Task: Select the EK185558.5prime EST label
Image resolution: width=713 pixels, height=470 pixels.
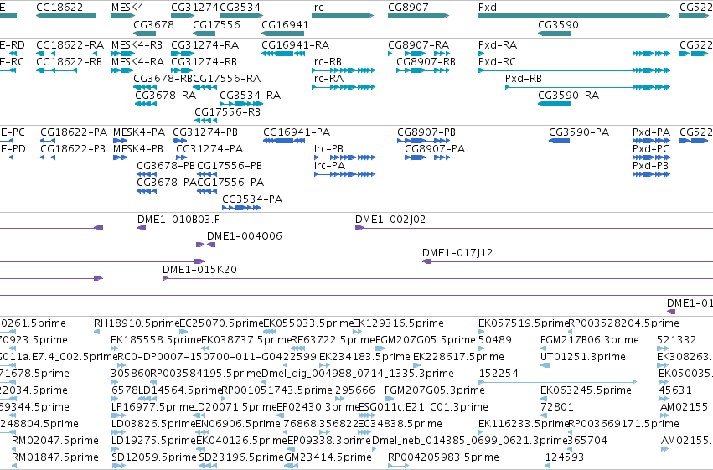Action: point(156,340)
